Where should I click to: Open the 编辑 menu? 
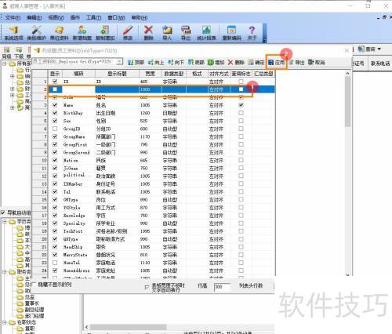[x=34, y=18]
